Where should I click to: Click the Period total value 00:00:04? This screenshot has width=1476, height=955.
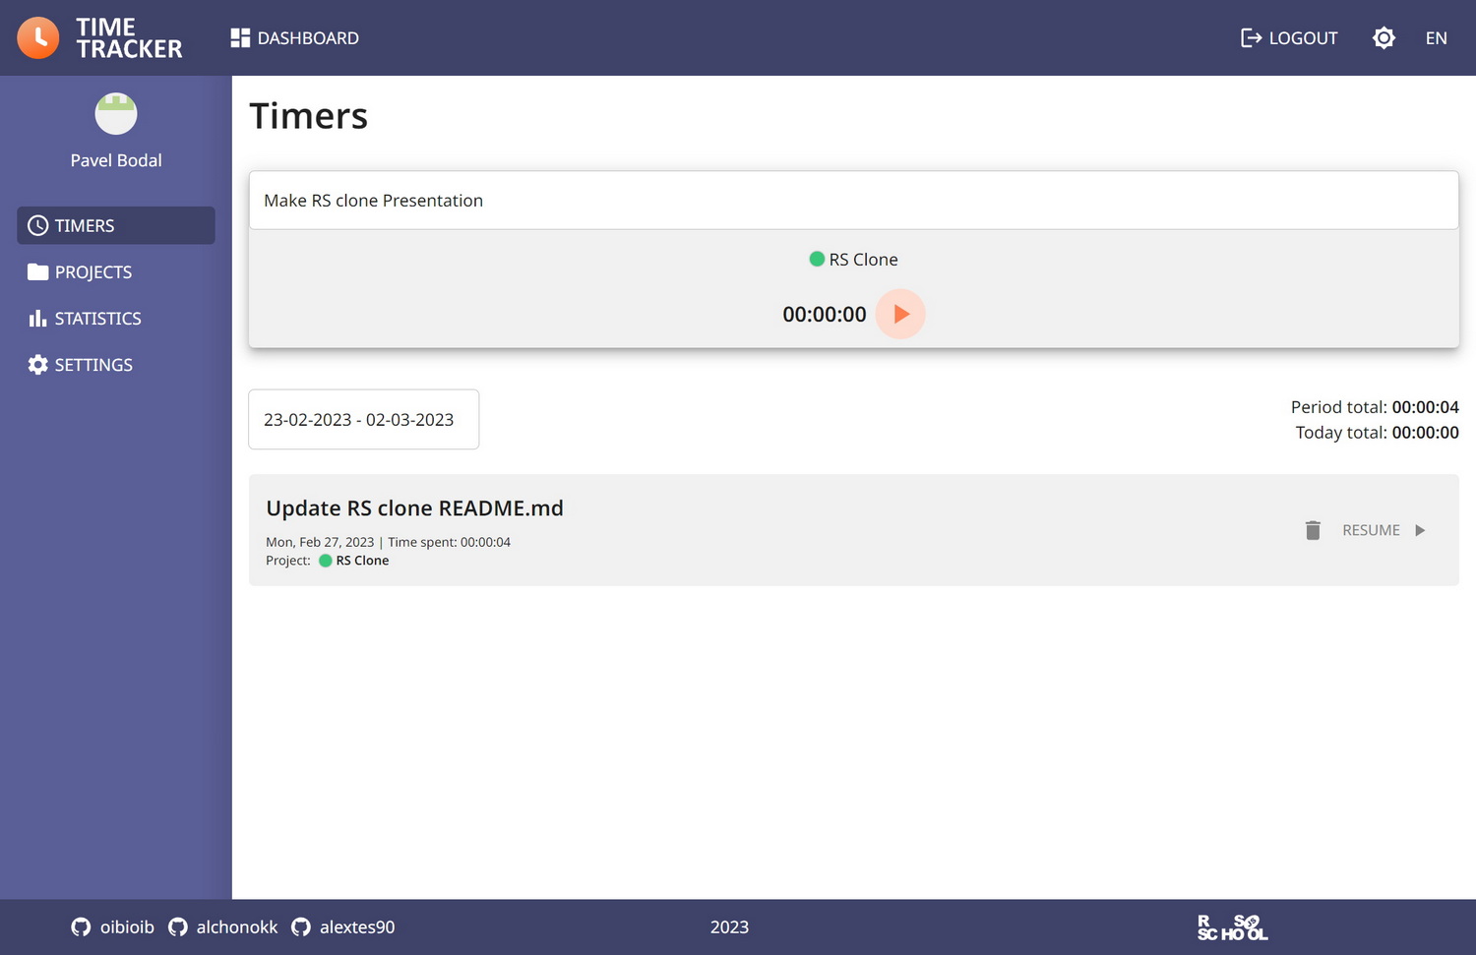point(1425,407)
